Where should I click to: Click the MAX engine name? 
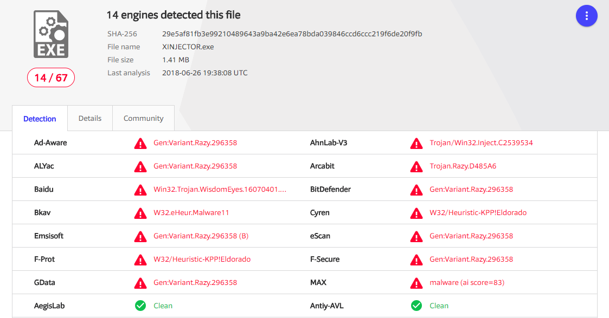click(318, 282)
